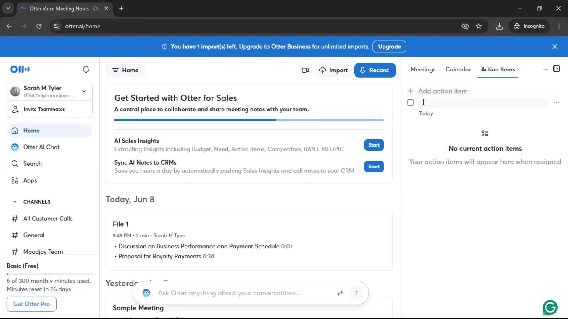Open the tab search dropdown arrow

(x=8, y=9)
